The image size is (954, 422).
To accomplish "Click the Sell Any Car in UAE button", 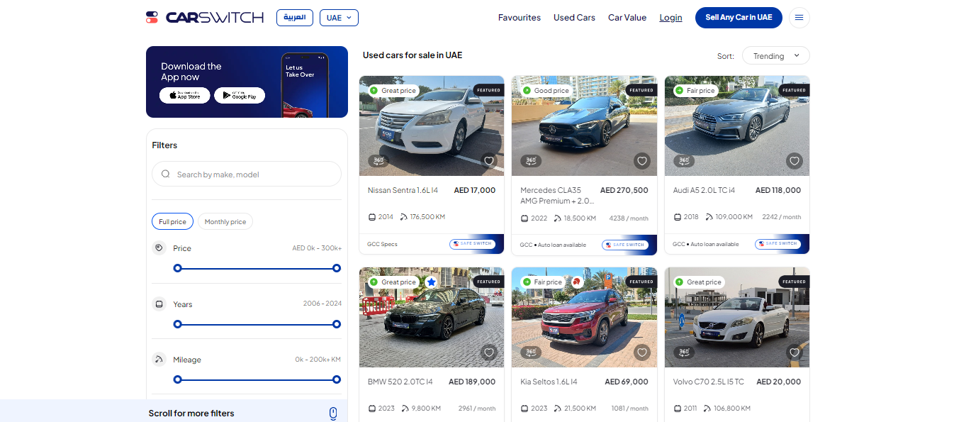I will (x=739, y=18).
